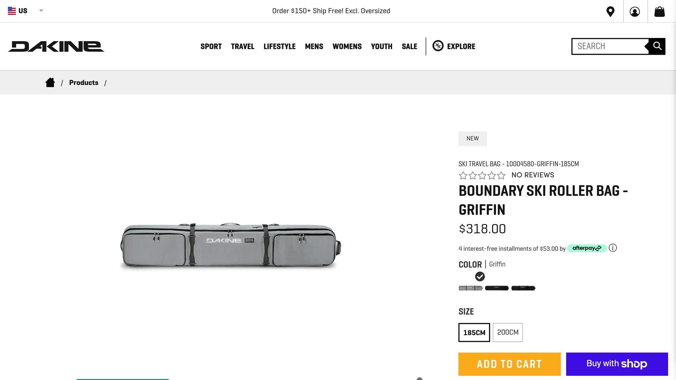Open the Products breadcrumb link
676x380 pixels.
84,83
